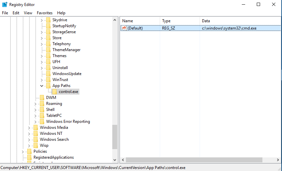Expand the Windows Media key

click(29, 128)
